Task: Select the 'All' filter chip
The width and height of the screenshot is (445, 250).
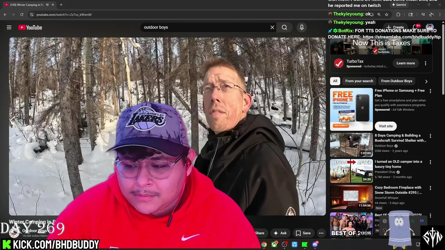Action: (x=335, y=81)
